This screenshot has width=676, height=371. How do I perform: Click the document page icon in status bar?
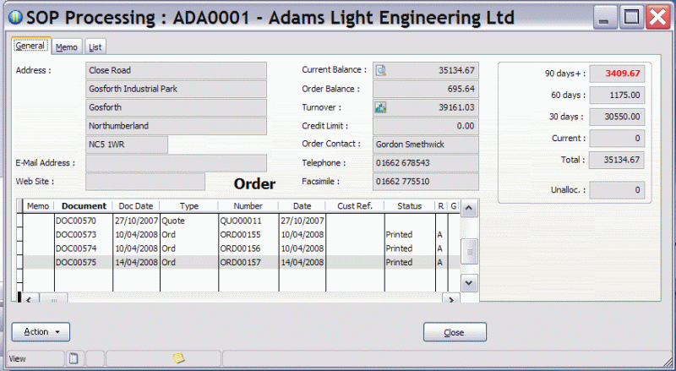[74, 358]
